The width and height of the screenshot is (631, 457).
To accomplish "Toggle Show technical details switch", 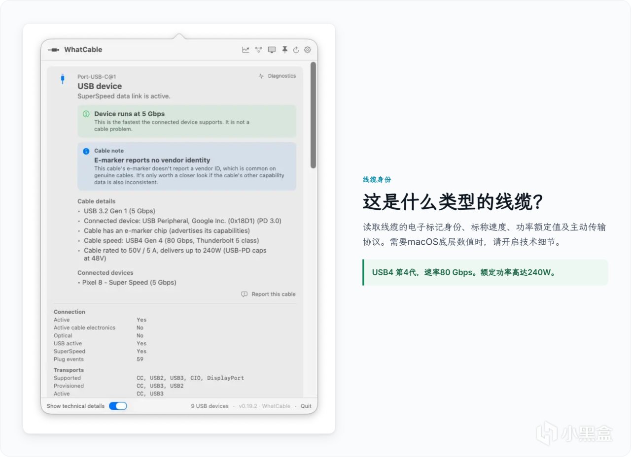I will point(118,406).
